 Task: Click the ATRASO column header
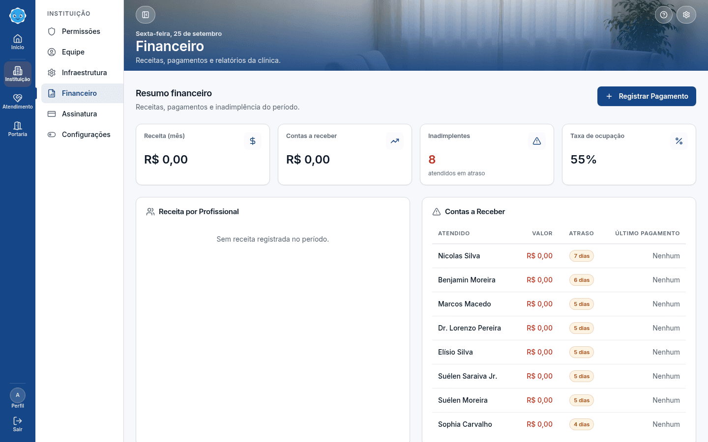pyautogui.click(x=581, y=233)
